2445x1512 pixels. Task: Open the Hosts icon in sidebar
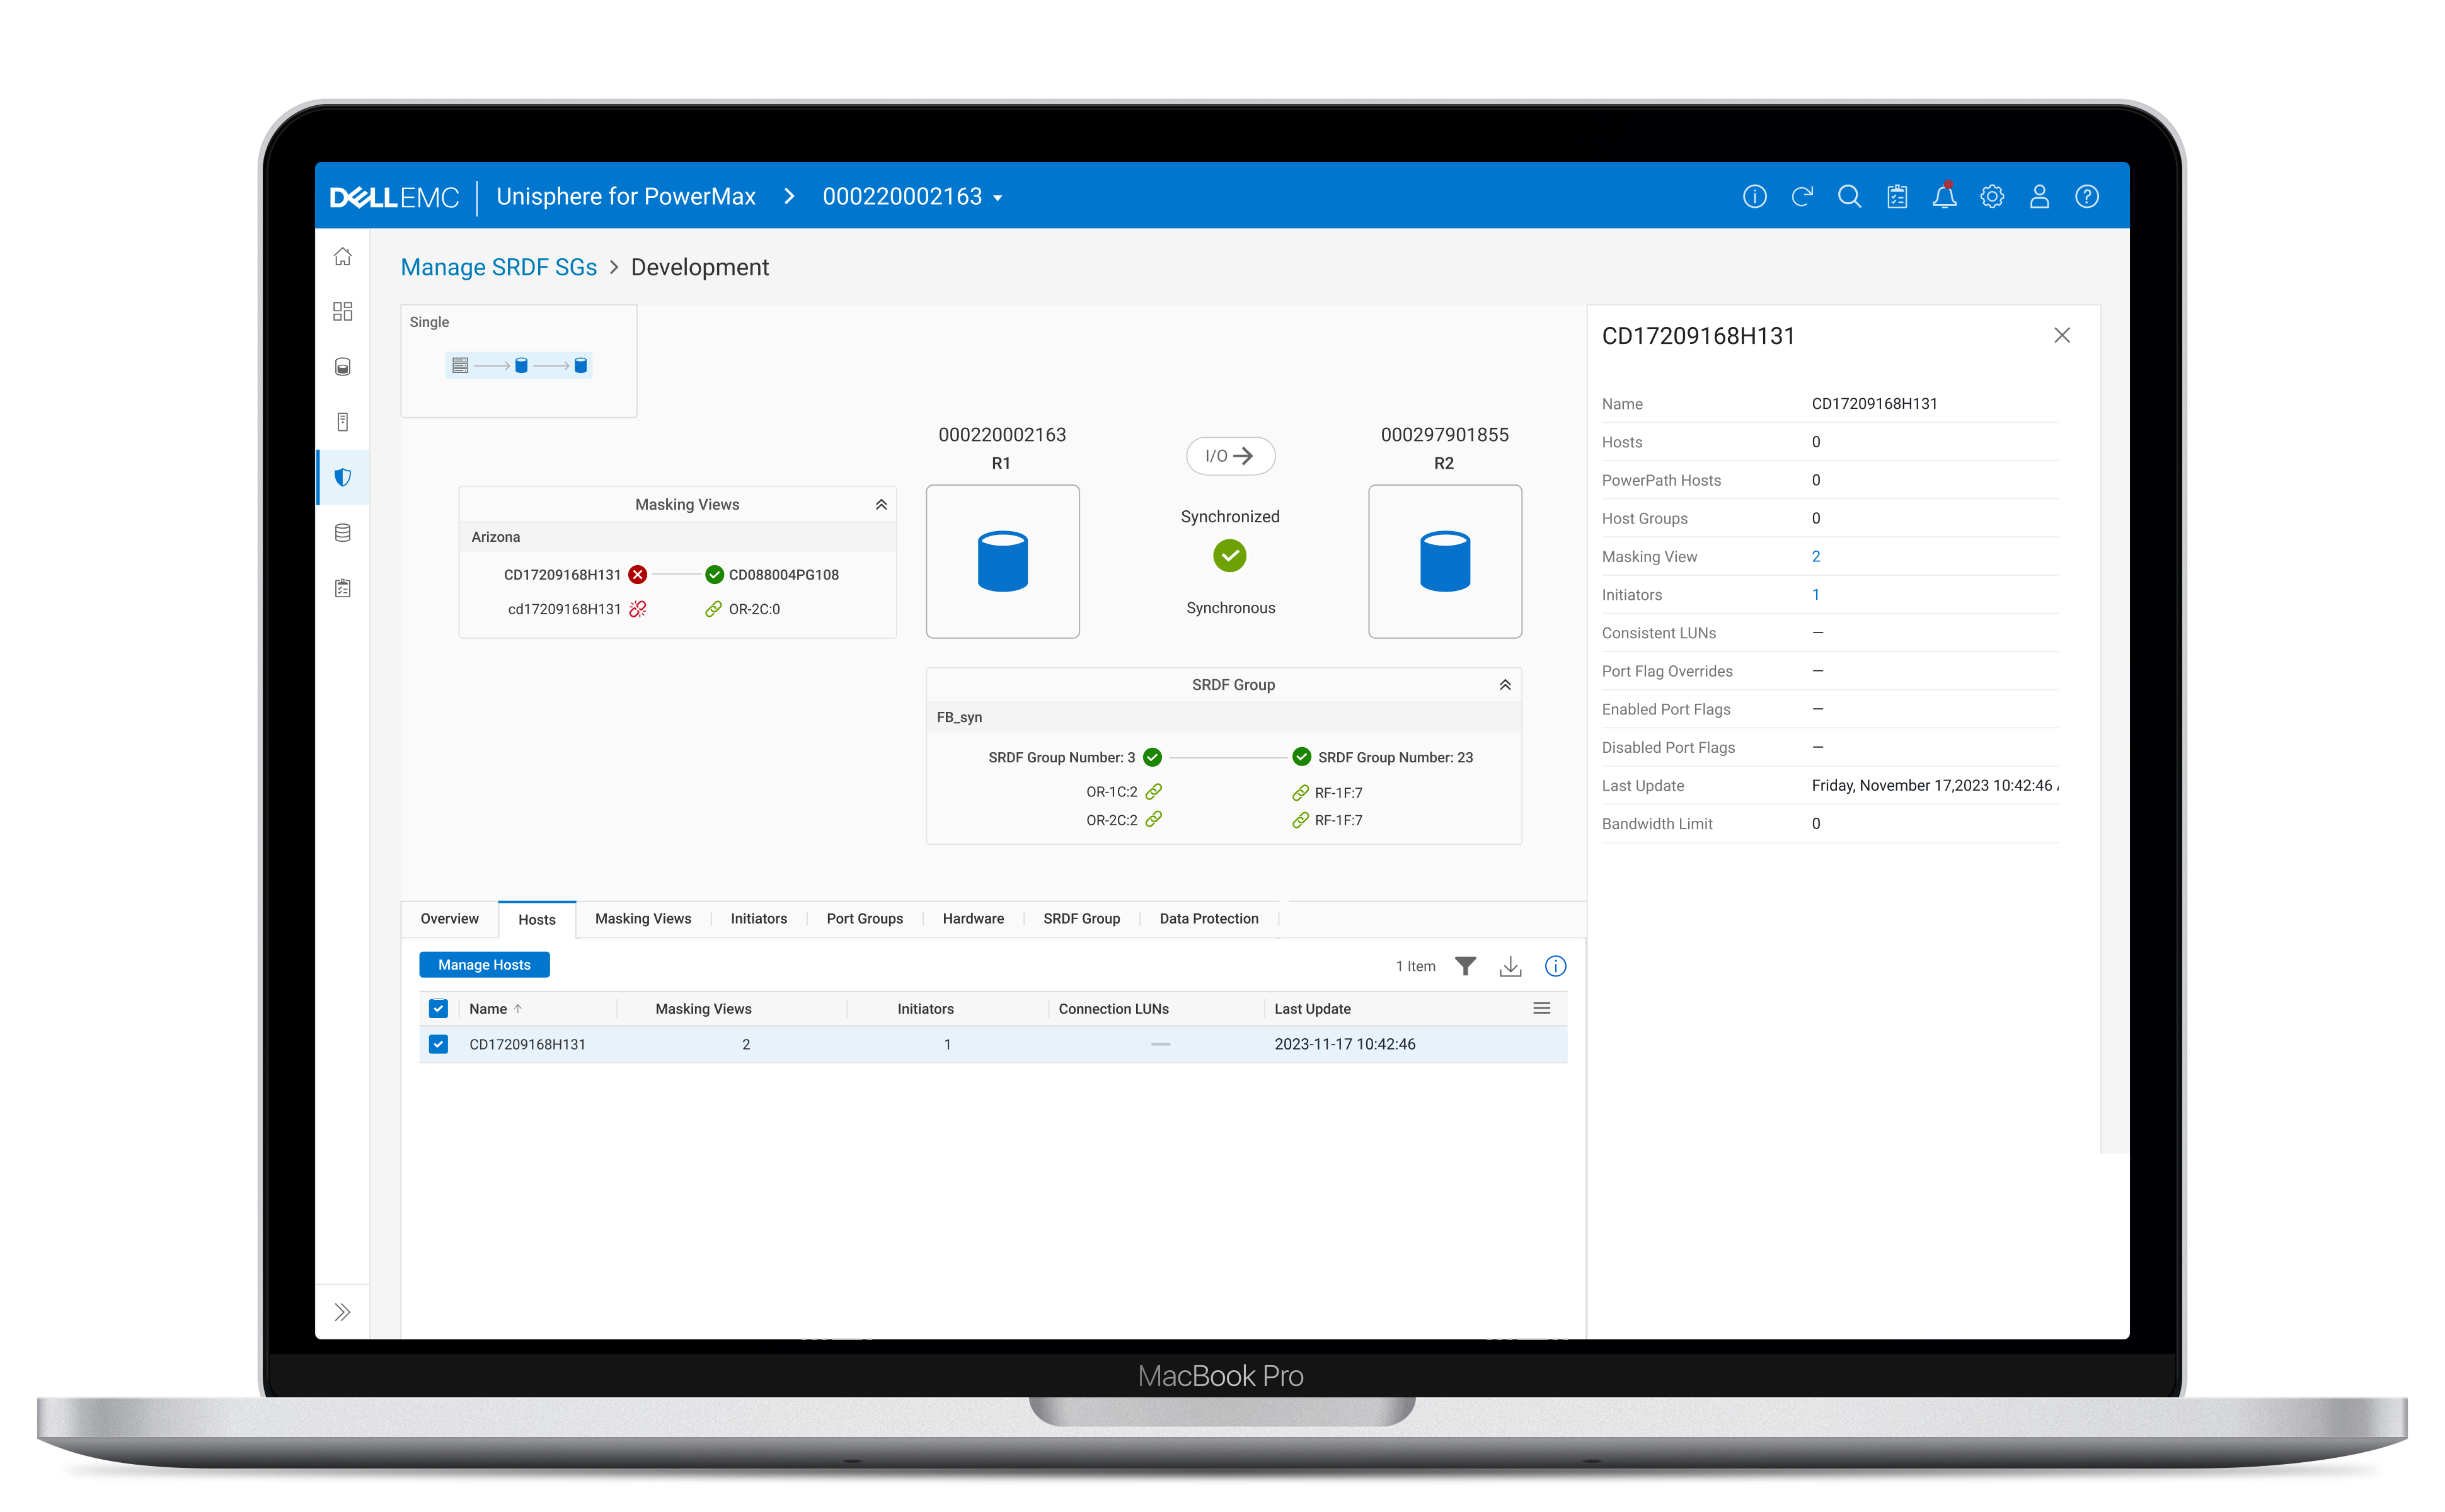tap(342, 422)
